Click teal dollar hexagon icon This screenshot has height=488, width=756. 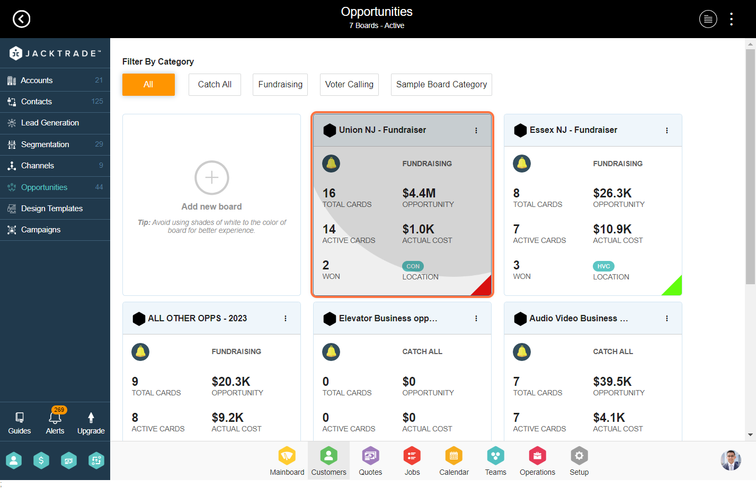coord(41,460)
